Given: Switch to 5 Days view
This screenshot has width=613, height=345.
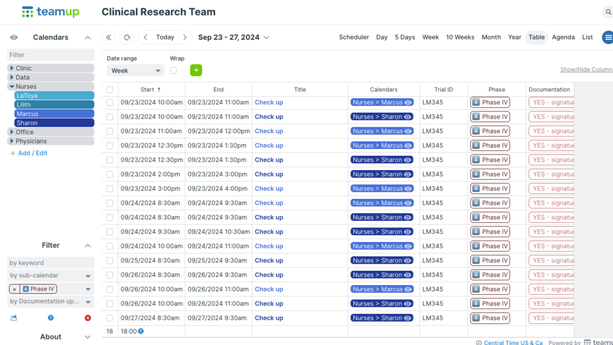Looking at the screenshot, I should point(405,38).
